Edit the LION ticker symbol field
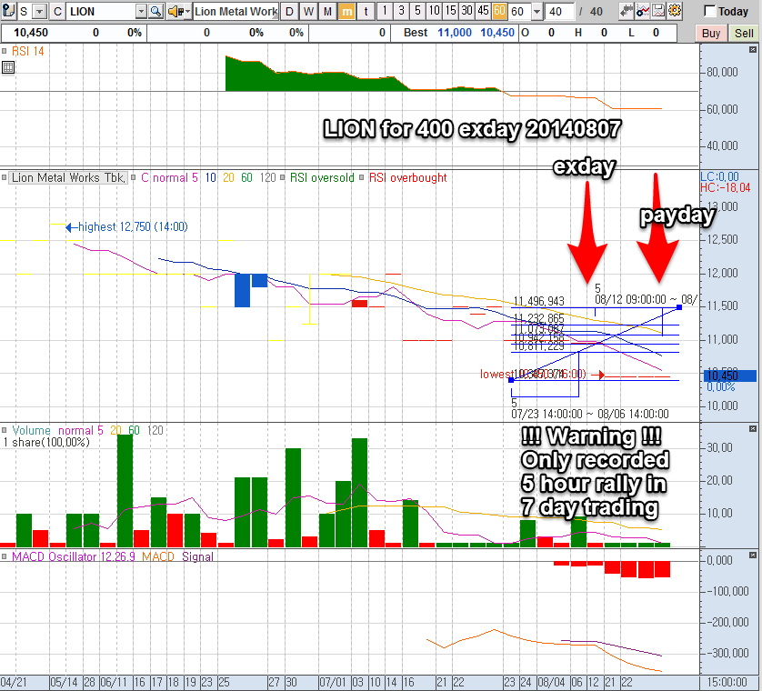This screenshot has width=762, height=691. (101, 11)
